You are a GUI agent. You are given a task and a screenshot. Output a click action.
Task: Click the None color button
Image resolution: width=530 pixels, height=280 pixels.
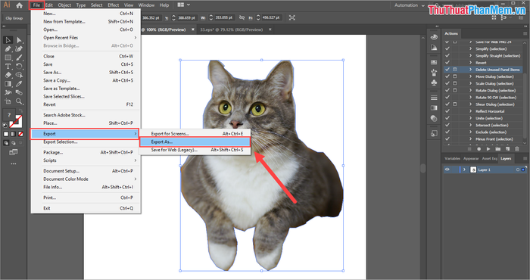click(x=20, y=135)
